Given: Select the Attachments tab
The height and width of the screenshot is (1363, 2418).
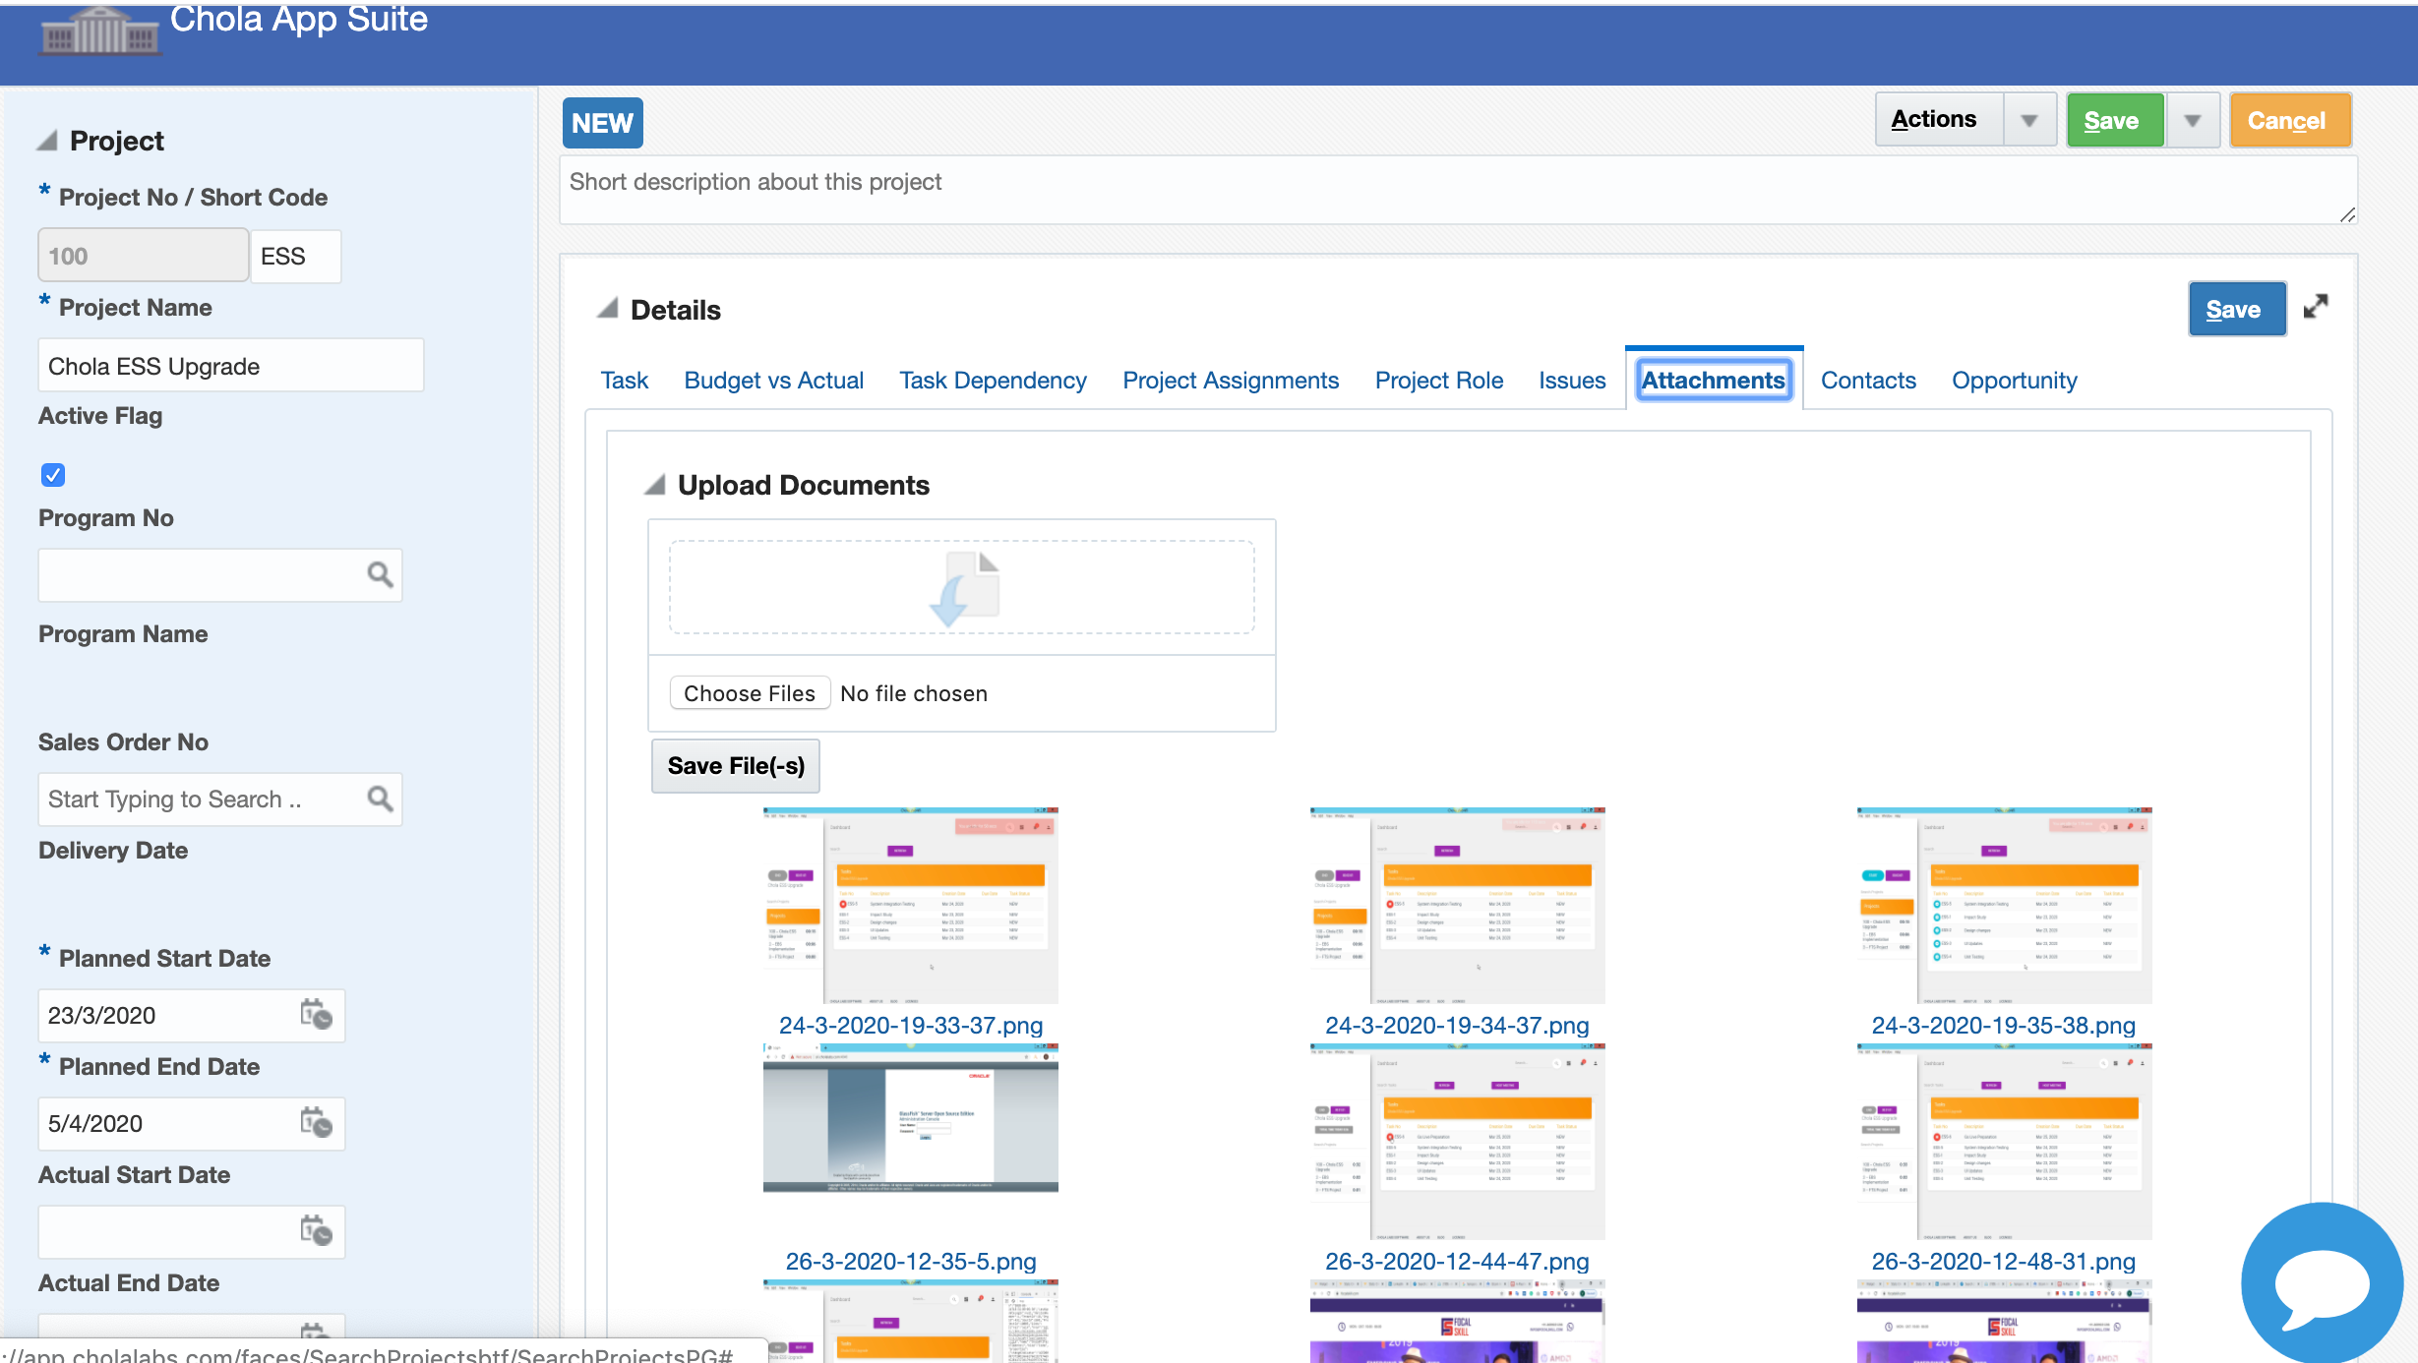Looking at the screenshot, I should click(1713, 381).
